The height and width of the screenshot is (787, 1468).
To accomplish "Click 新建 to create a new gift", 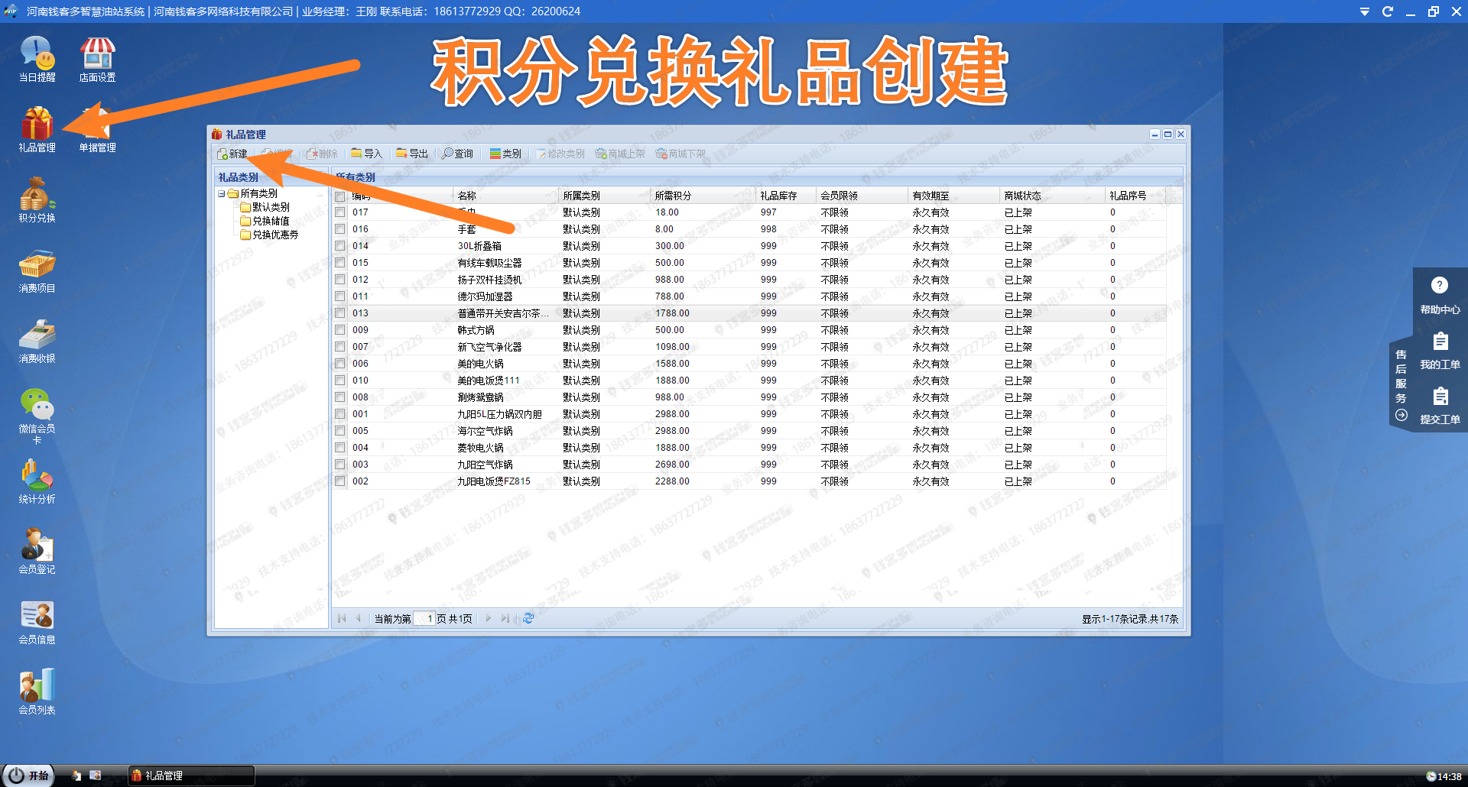I will pyautogui.click(x=232, y=154).
